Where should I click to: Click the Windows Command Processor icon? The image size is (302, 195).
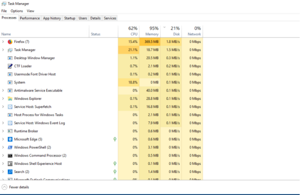pos(10,156)
